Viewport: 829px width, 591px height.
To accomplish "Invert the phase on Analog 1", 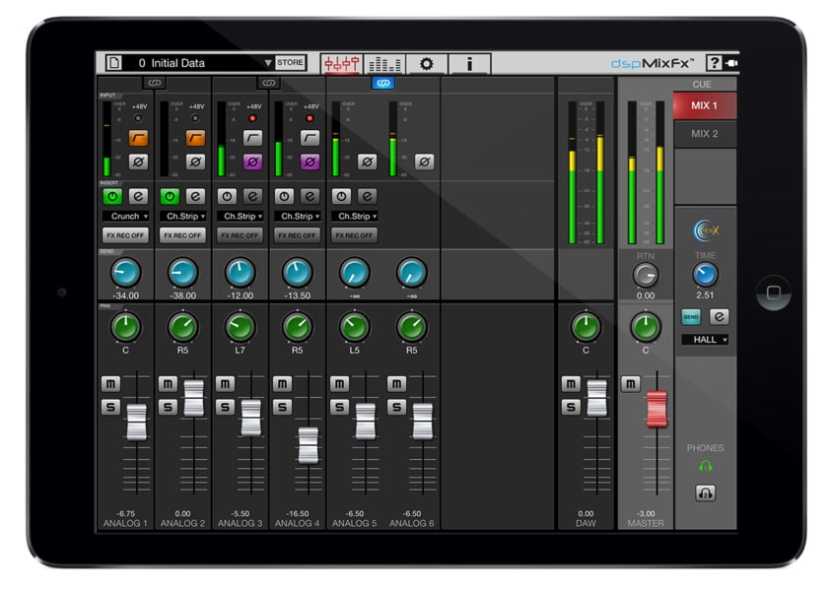I will click(x=138, y=162).
